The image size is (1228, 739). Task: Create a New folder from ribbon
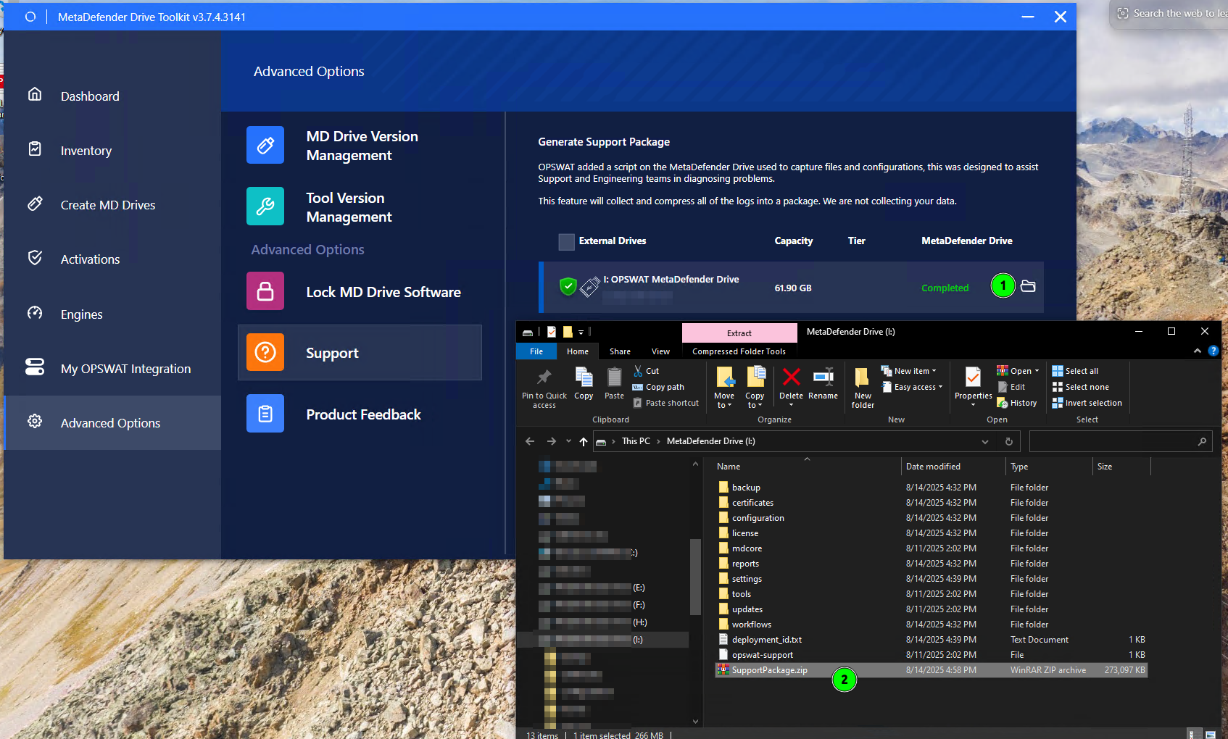point(863,388)
